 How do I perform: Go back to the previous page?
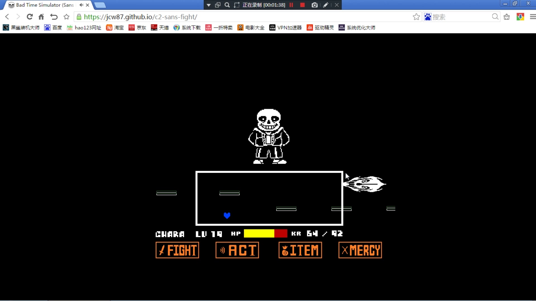(7, 17)
